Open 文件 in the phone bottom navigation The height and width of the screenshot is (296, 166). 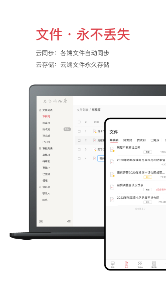tap(127, 265)
